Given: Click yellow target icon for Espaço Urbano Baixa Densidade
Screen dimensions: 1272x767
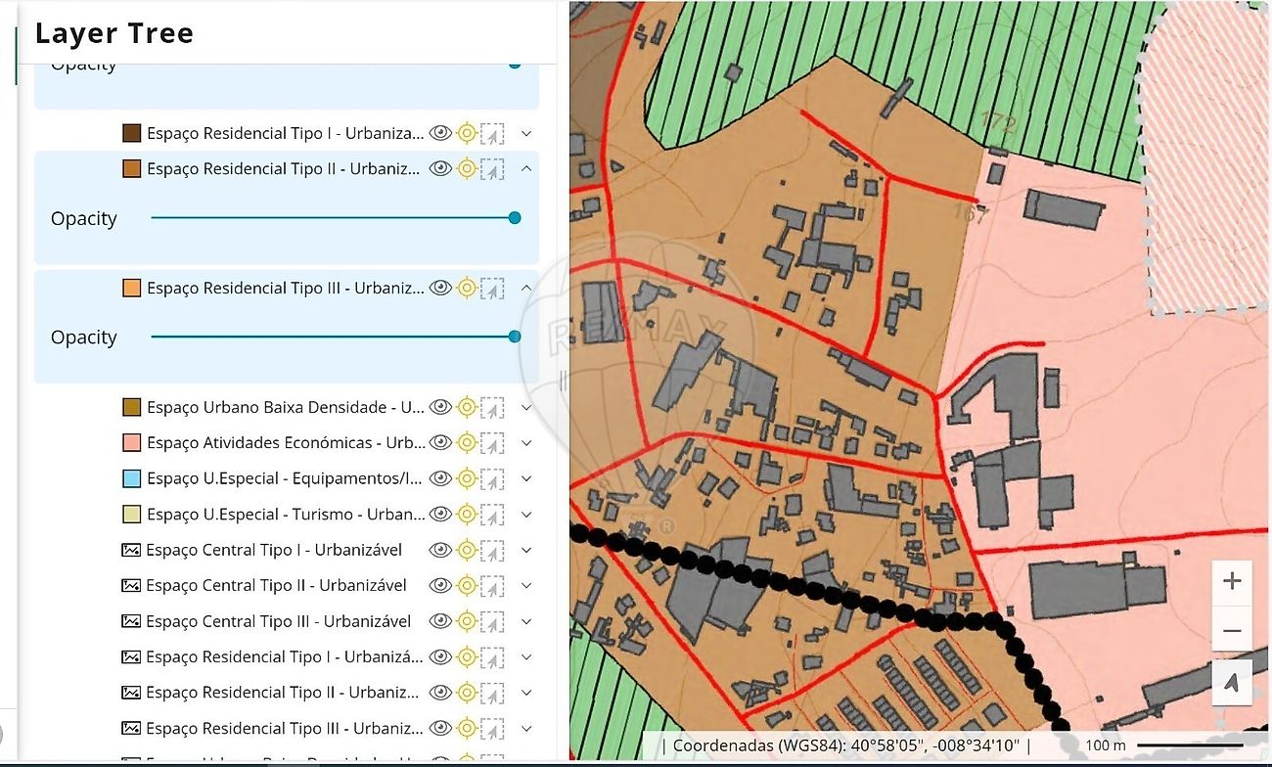Looking at the screenshot, I should pyautogui.click(x=467, y=407).
